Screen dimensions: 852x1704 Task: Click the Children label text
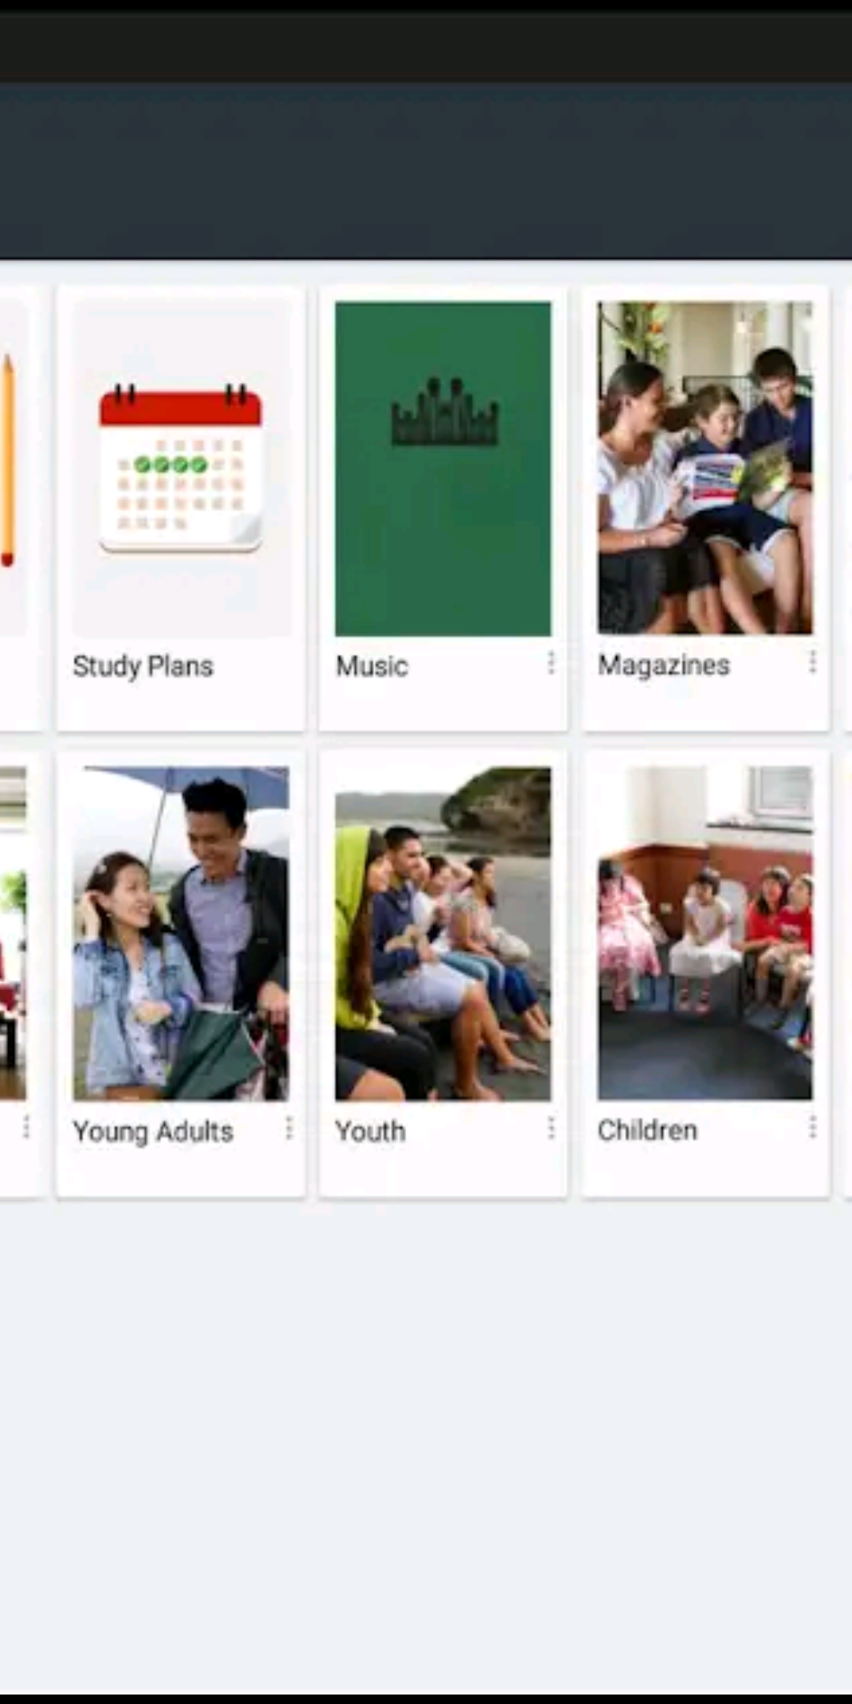(647, 1130)
